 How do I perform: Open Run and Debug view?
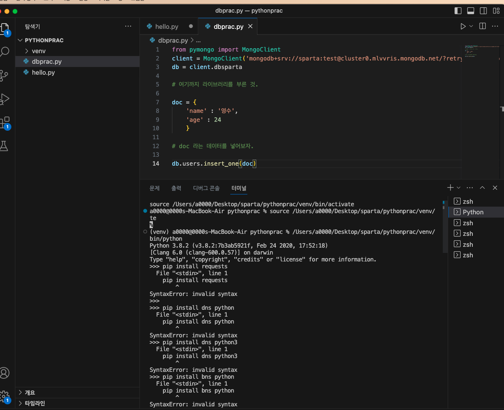(x=5, y=99)
